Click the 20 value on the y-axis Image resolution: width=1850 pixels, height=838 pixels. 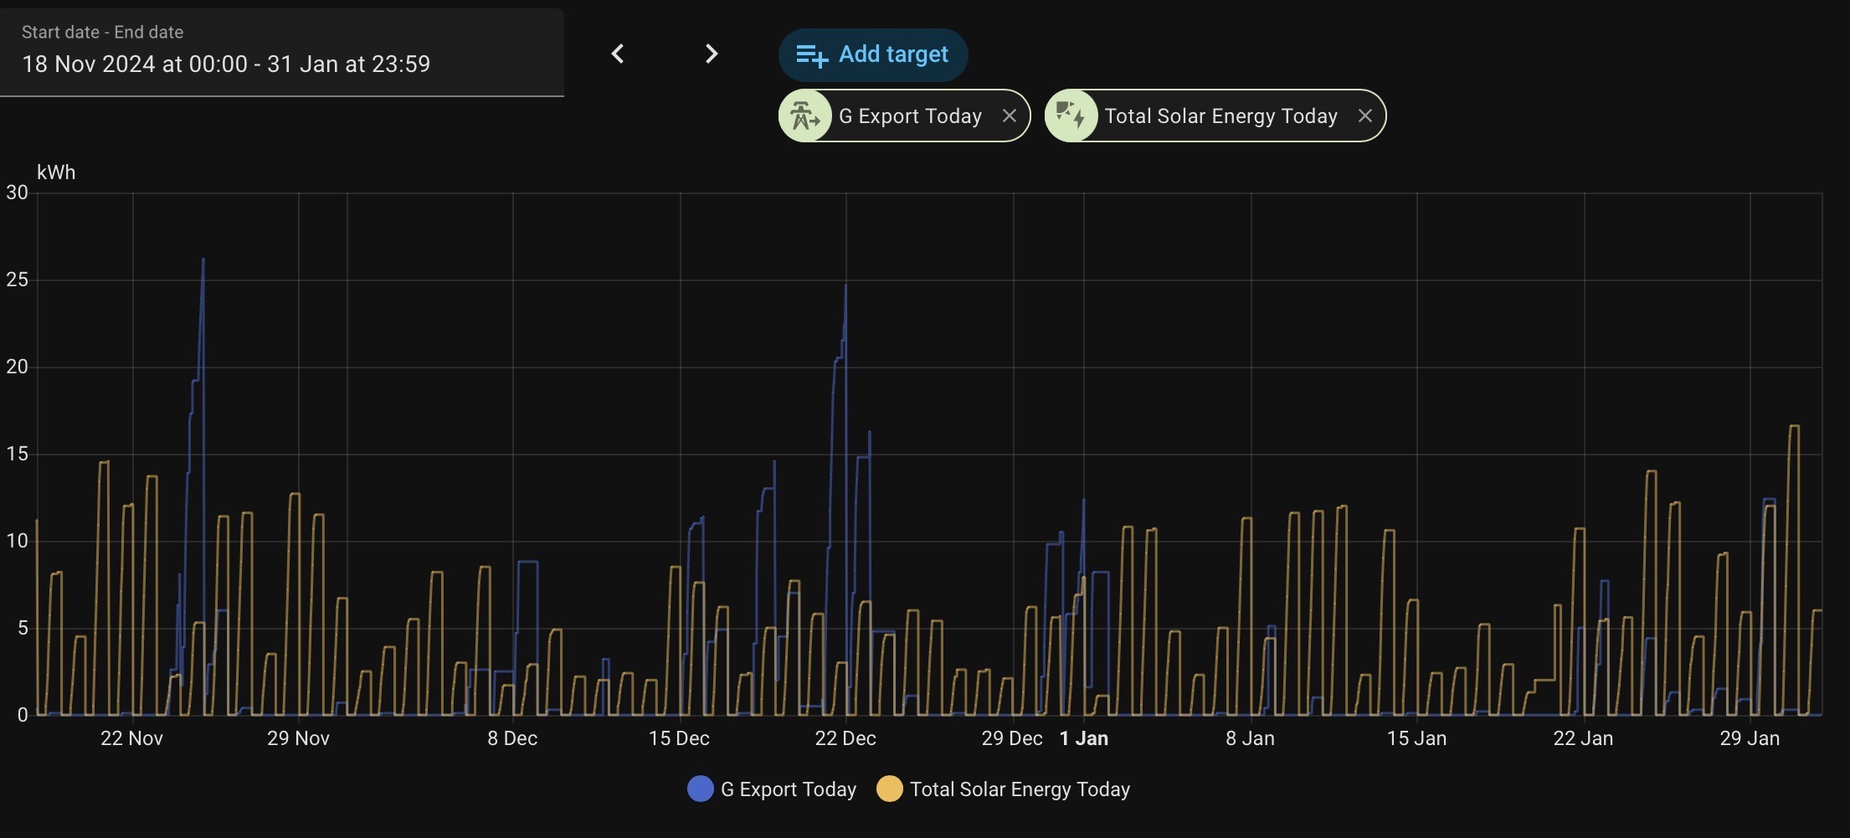coord(17,367)
